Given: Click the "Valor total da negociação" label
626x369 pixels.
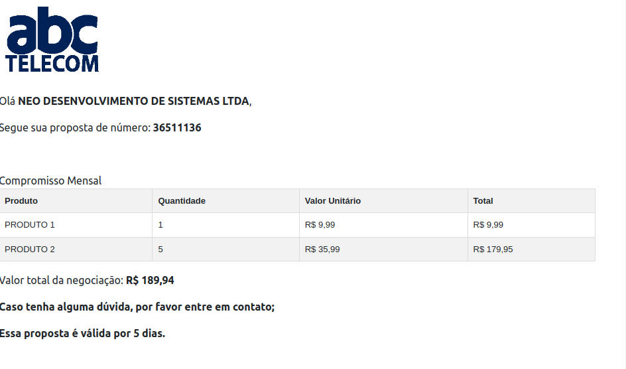Looking at the screenshot, I should (62, 281).
